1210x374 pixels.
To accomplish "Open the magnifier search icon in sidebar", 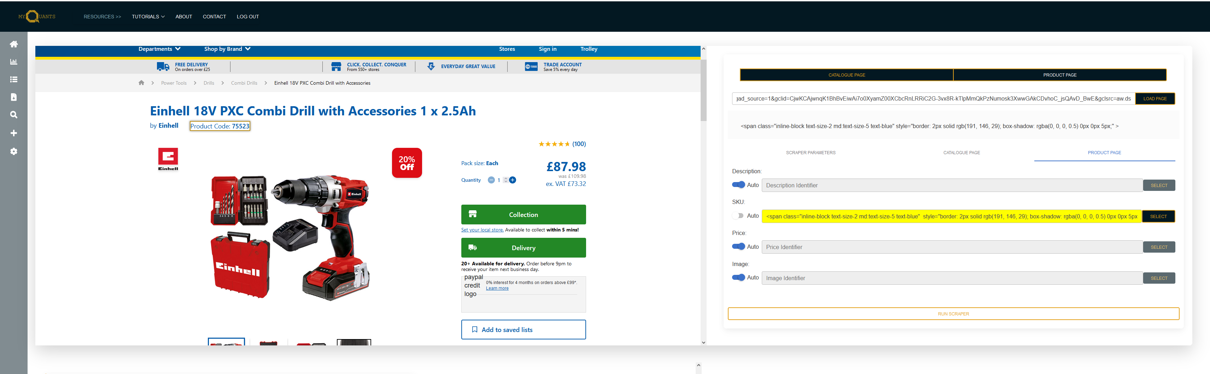I will click(14, 115).
